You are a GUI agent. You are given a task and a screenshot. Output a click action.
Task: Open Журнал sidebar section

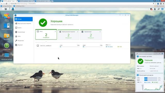[x=23, y=45]
